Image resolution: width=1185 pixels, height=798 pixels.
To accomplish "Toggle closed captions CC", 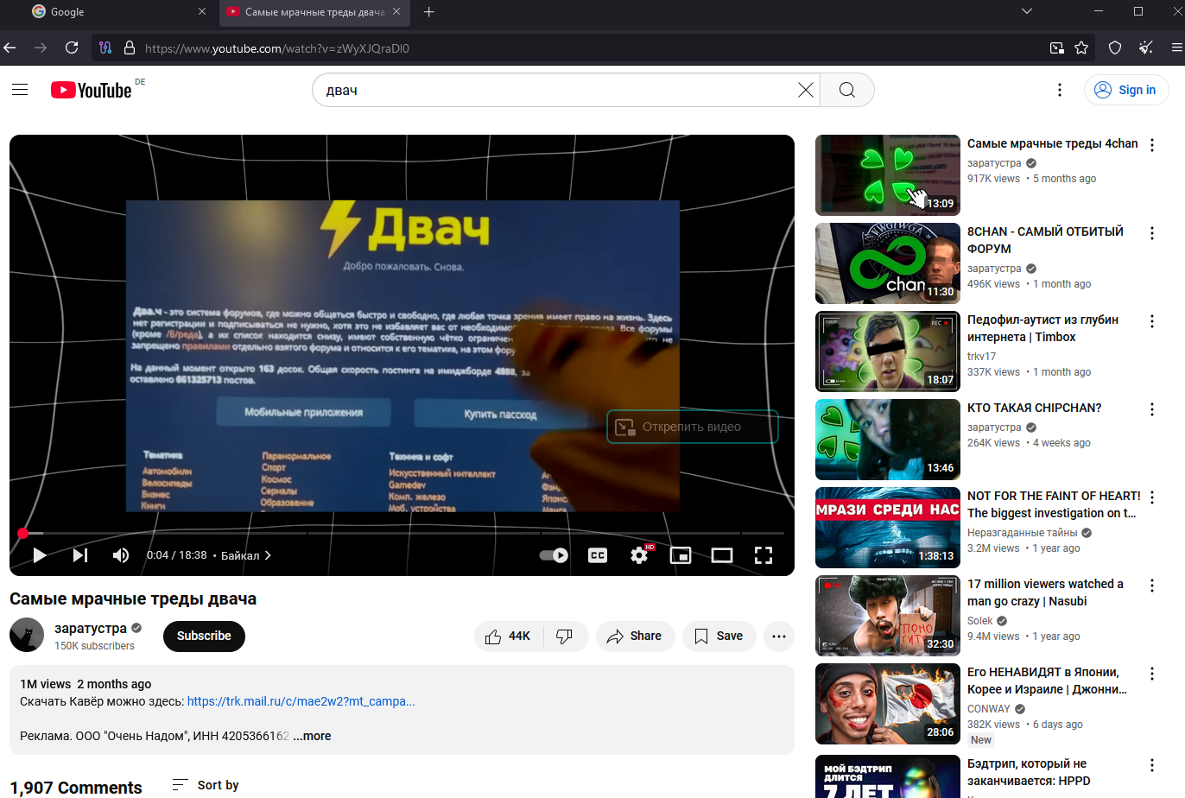I will coord(598,555).
